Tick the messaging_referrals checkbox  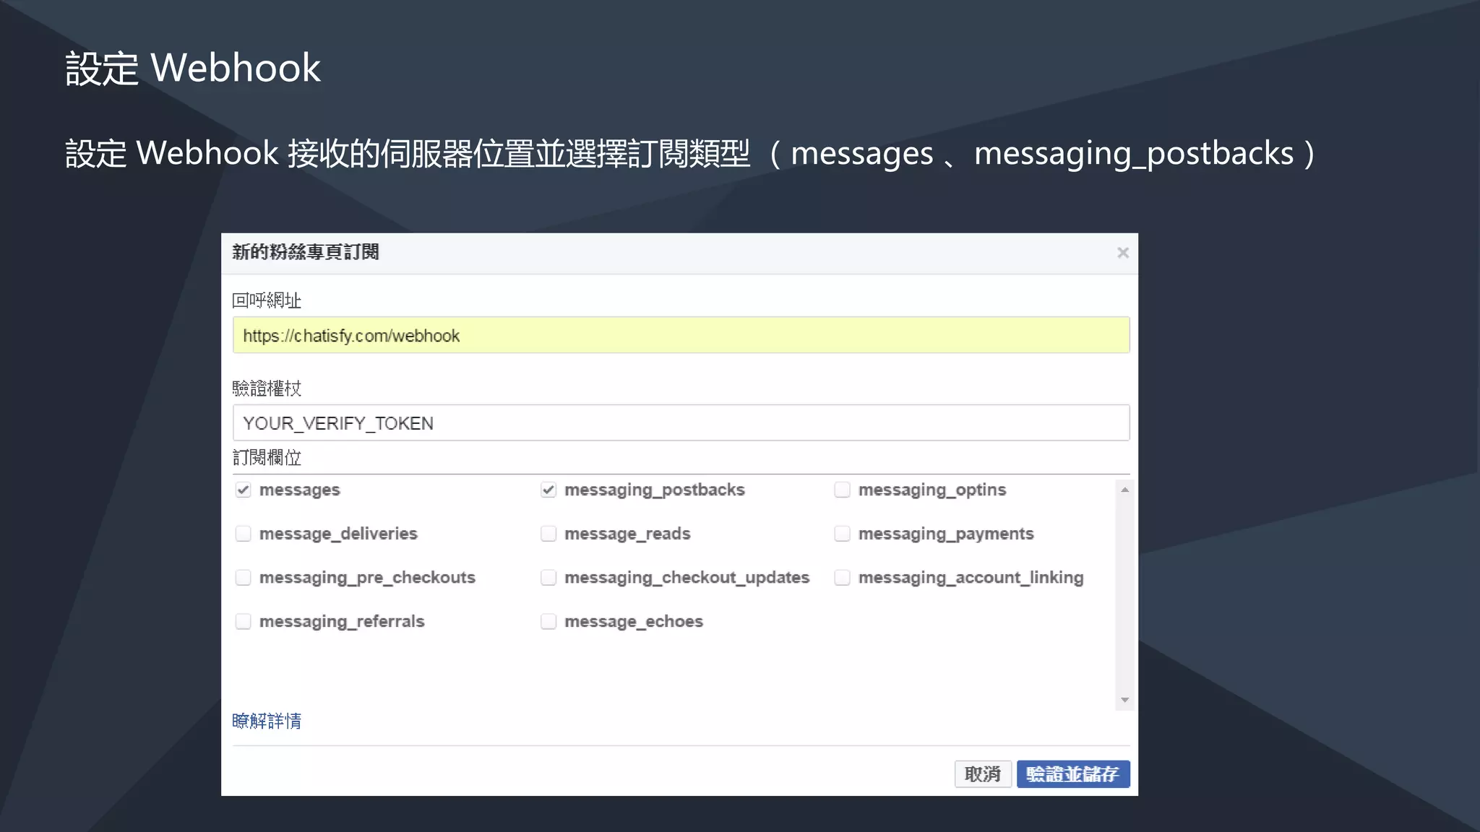[x=244, y=622]
